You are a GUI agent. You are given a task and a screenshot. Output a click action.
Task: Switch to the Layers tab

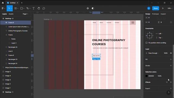tap(4, 14)
